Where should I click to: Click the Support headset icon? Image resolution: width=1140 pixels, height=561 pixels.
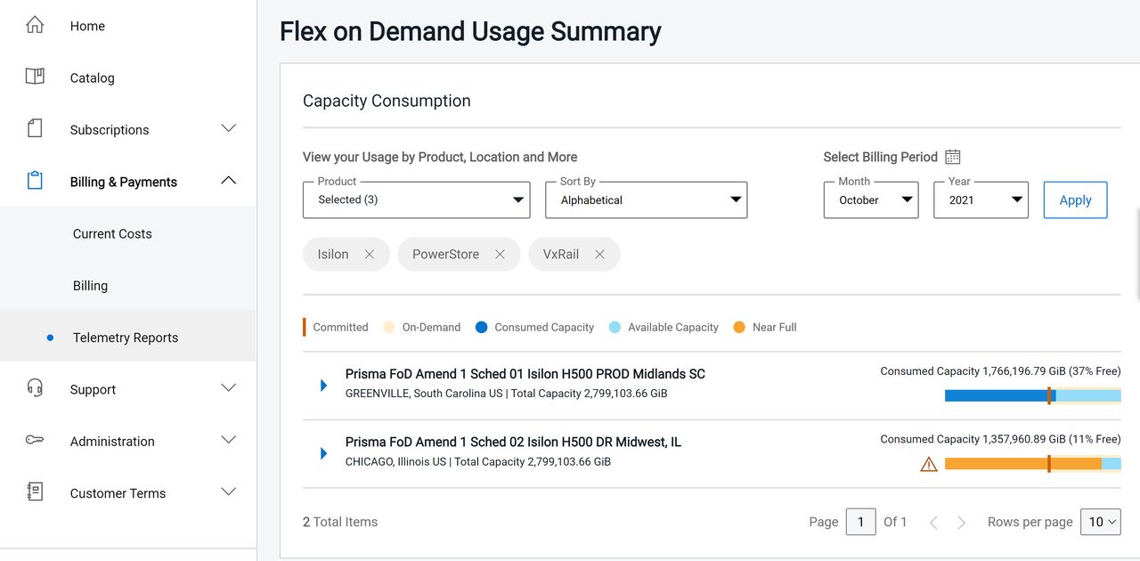coord(35,388)
